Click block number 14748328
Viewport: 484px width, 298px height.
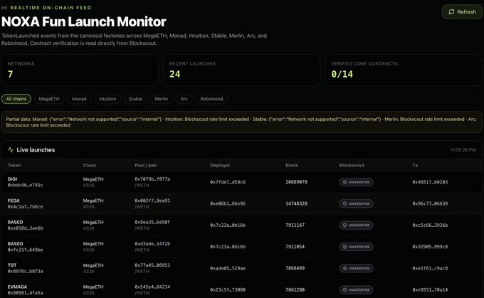coord(296,203)
